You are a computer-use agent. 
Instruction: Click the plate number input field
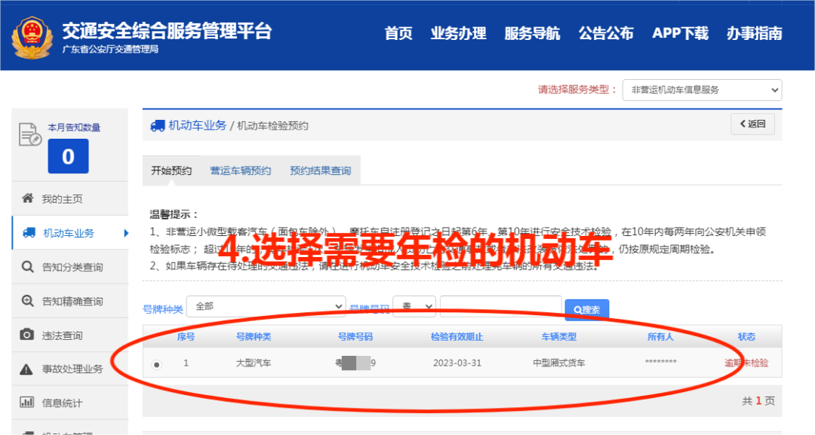click(500, 306)
